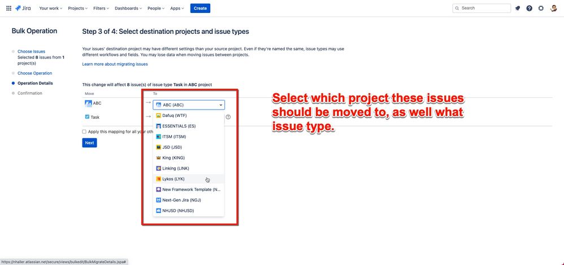Click the Task issue type icon
The image size is (564, 265).
[x=87, y=117]
